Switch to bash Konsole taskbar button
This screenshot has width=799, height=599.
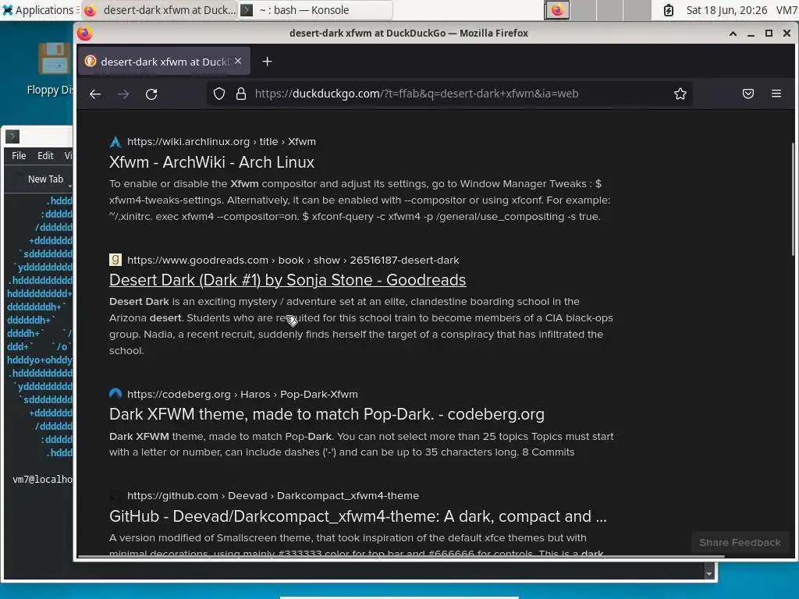pos(315,10)
